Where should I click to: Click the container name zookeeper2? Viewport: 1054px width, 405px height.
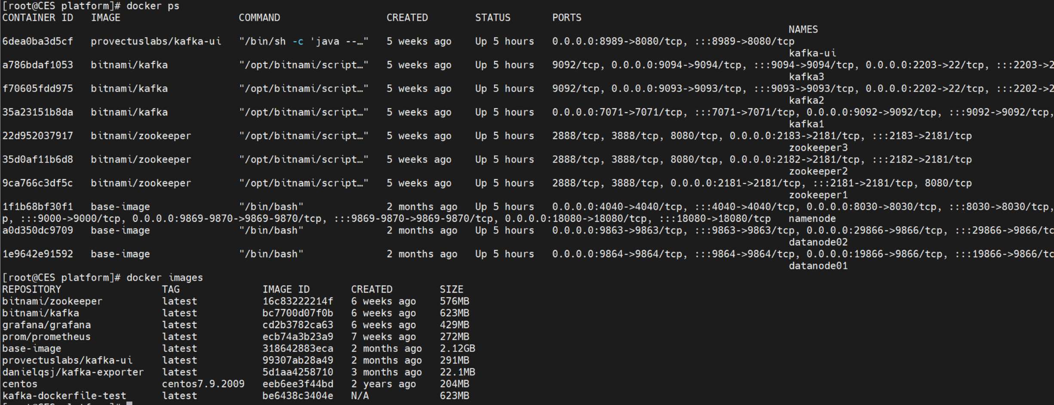pyautogui.click(x=818, y=171)
